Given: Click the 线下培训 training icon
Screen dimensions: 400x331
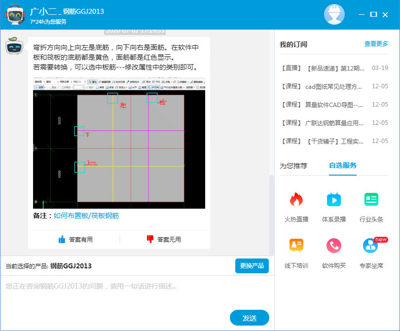Looking at the screenshot, I should click(296, 245).
